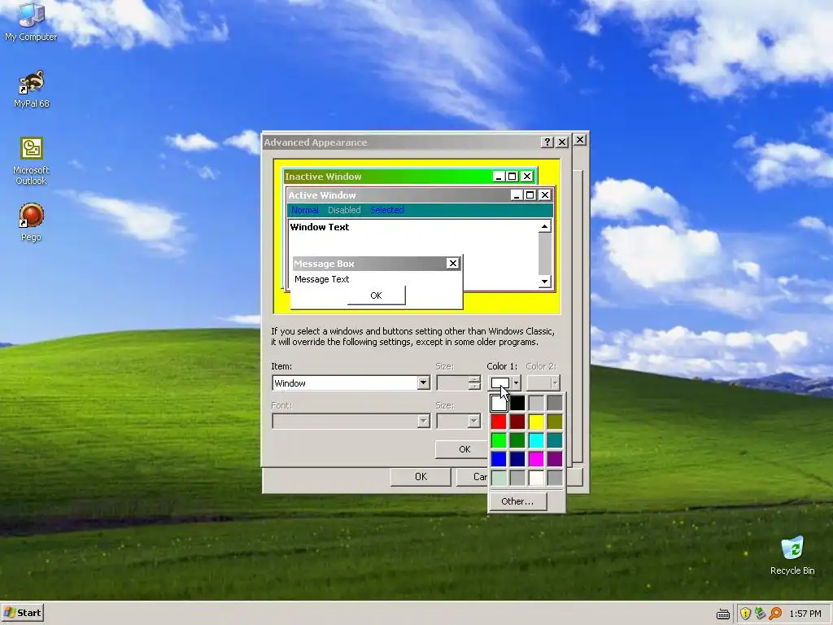Open the Start menu
The image size is (833, 625).
(22, 613)
